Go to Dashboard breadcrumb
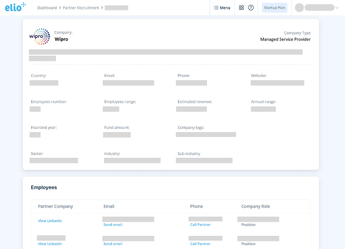The height and width of the screenshot is (249, 345). 47,8
